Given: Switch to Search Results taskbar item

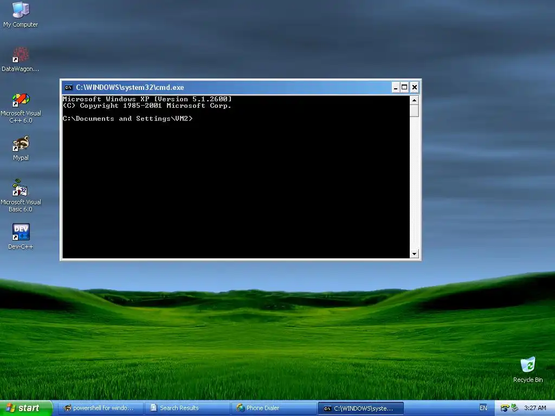Looking at the screenshot, I should 187,408.
